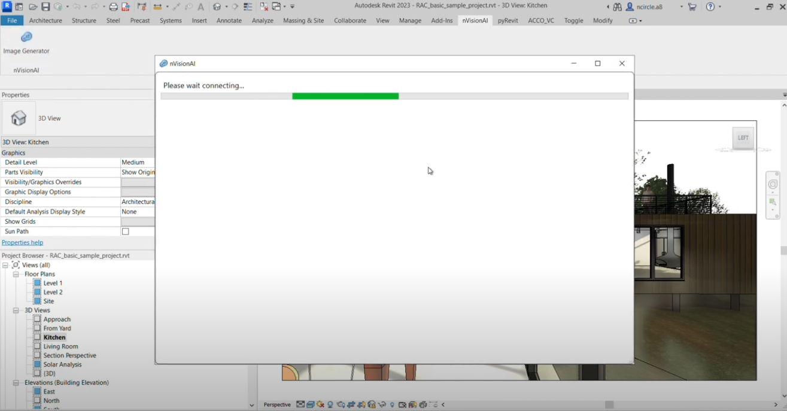Click the Image Generator icon in ribbon
This screenshot has width=787, height=411.
point(26,37)
